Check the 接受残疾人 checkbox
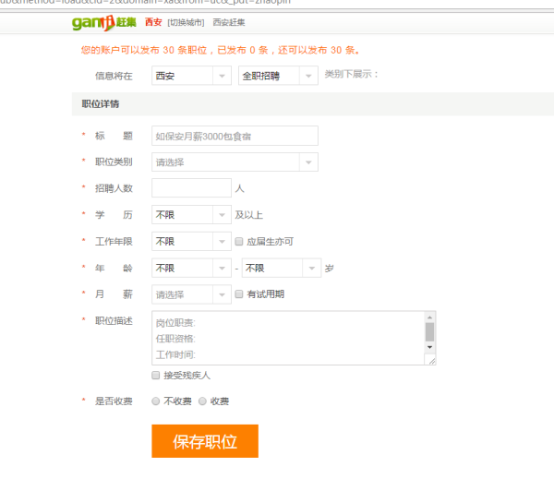This screenshot has height=479, width=554. click(156, 375)
